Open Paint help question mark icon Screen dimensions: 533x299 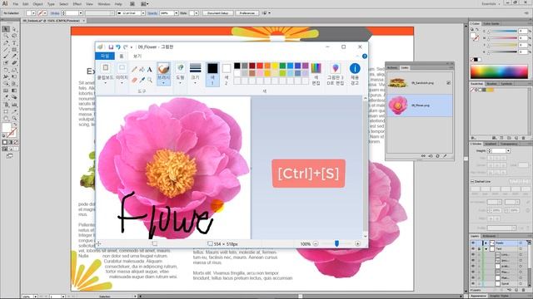coord(365,56)
